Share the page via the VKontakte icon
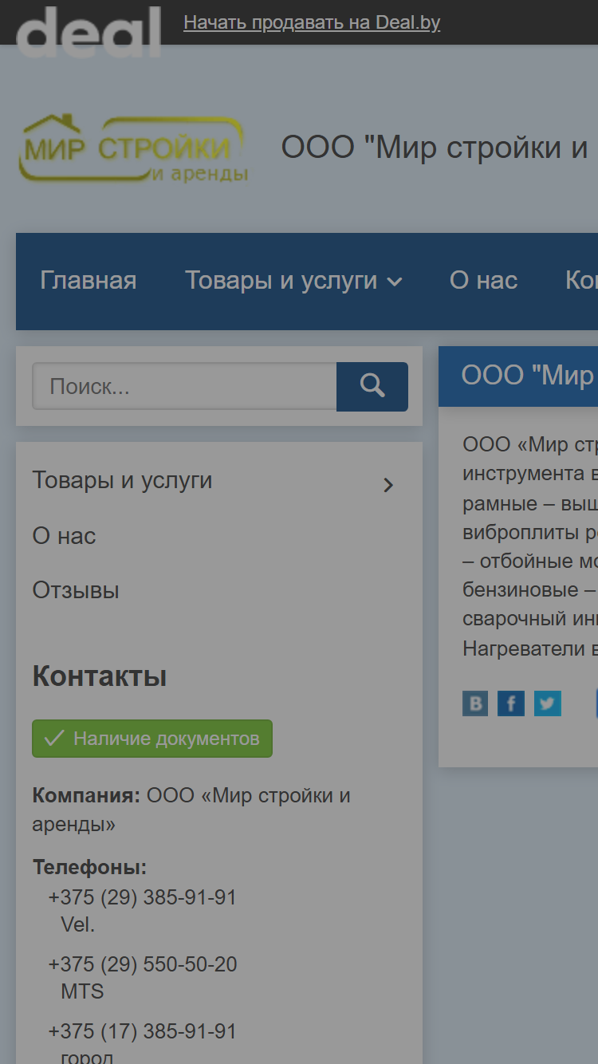The width and height of the screenshot is (598, 1064). (475, 703)
